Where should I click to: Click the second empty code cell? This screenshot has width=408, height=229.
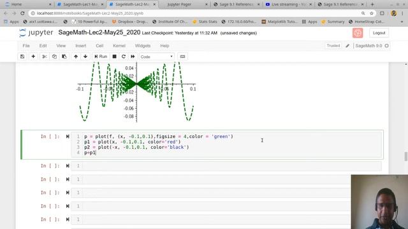pyautogui.click(x=211, y=179)
